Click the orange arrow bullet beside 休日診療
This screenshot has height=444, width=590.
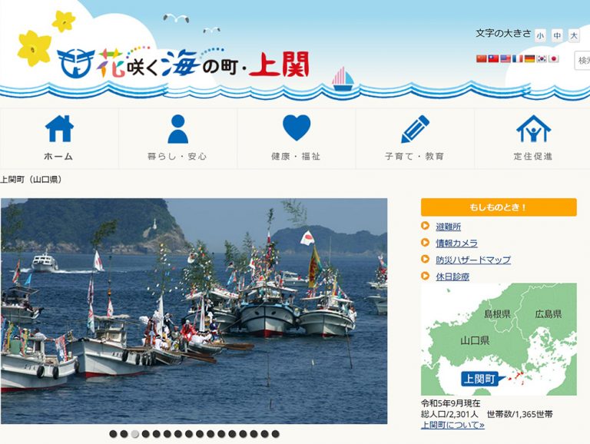point(425,276)
